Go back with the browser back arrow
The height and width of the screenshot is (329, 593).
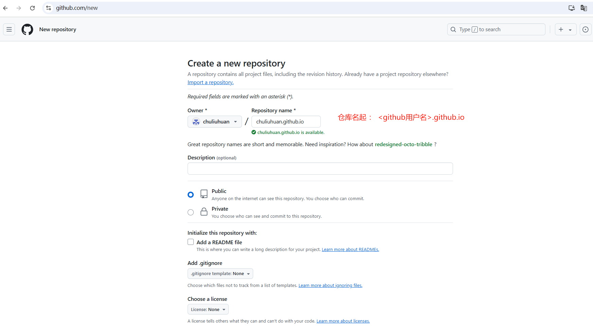click(5, 8)
